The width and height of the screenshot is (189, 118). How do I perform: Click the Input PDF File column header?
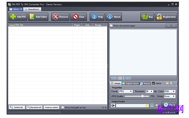pyautogui.click(x=40, y=25)
